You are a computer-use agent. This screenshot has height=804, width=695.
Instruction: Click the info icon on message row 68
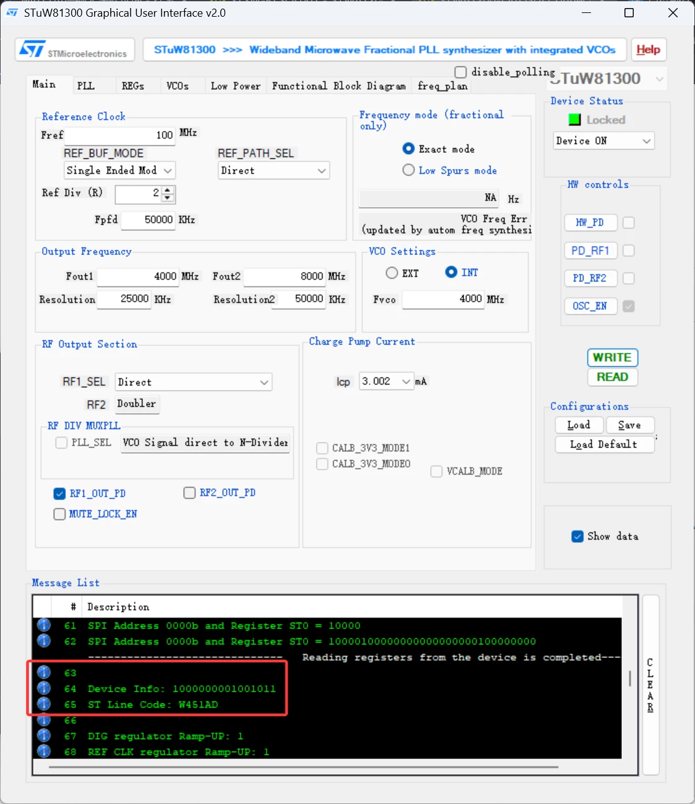coord(43,751)
